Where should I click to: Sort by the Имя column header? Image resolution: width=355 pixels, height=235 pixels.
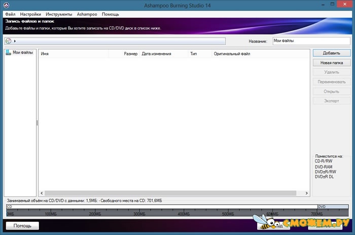[x=74, y=54]
